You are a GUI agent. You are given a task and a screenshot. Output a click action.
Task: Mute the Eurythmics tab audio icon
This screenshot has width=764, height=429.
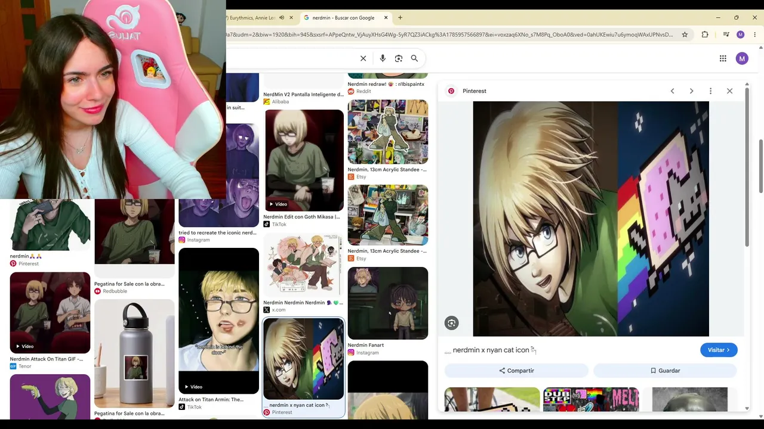tap(282, 18)
